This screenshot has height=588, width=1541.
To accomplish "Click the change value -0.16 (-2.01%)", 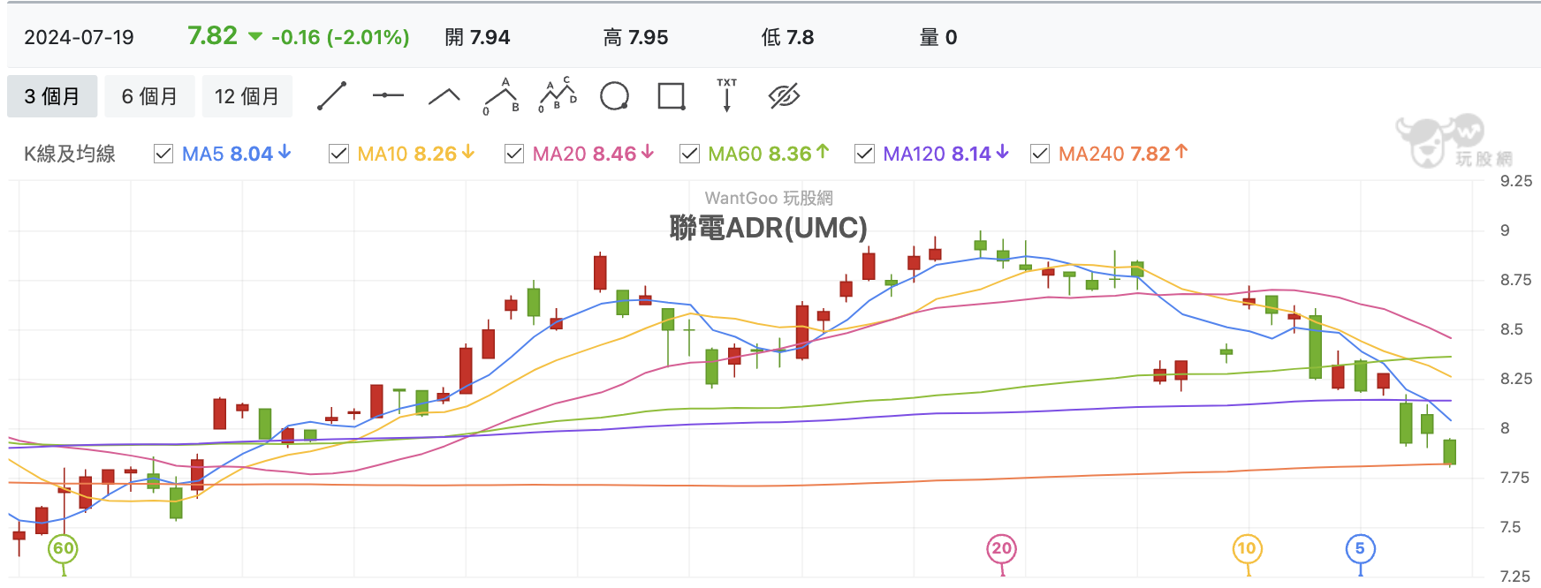I will click(340, 37).
